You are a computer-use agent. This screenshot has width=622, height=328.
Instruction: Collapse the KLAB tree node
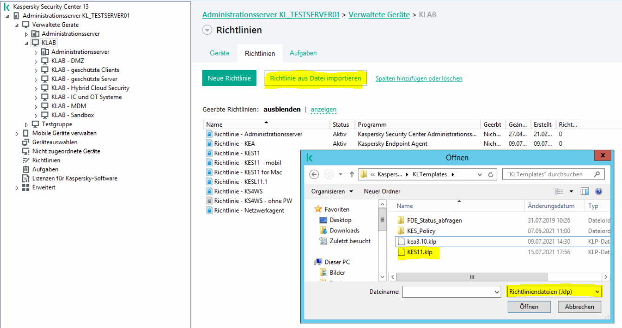pos(26,43)
